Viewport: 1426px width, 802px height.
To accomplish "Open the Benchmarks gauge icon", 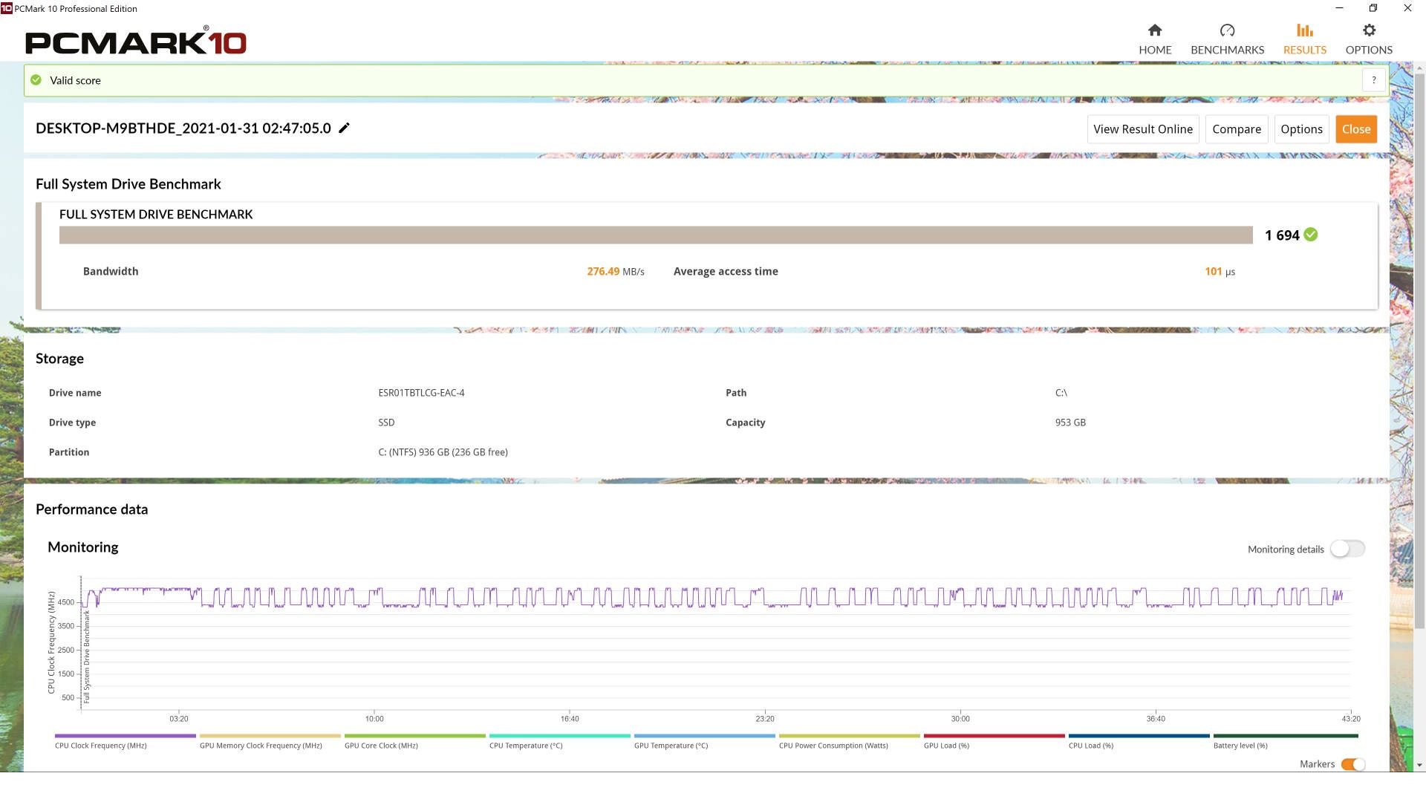I will [x=1227, y=30].
